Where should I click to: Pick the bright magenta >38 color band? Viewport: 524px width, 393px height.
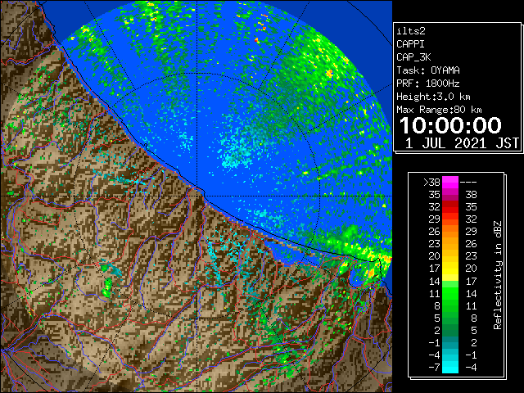click(450, 182)
